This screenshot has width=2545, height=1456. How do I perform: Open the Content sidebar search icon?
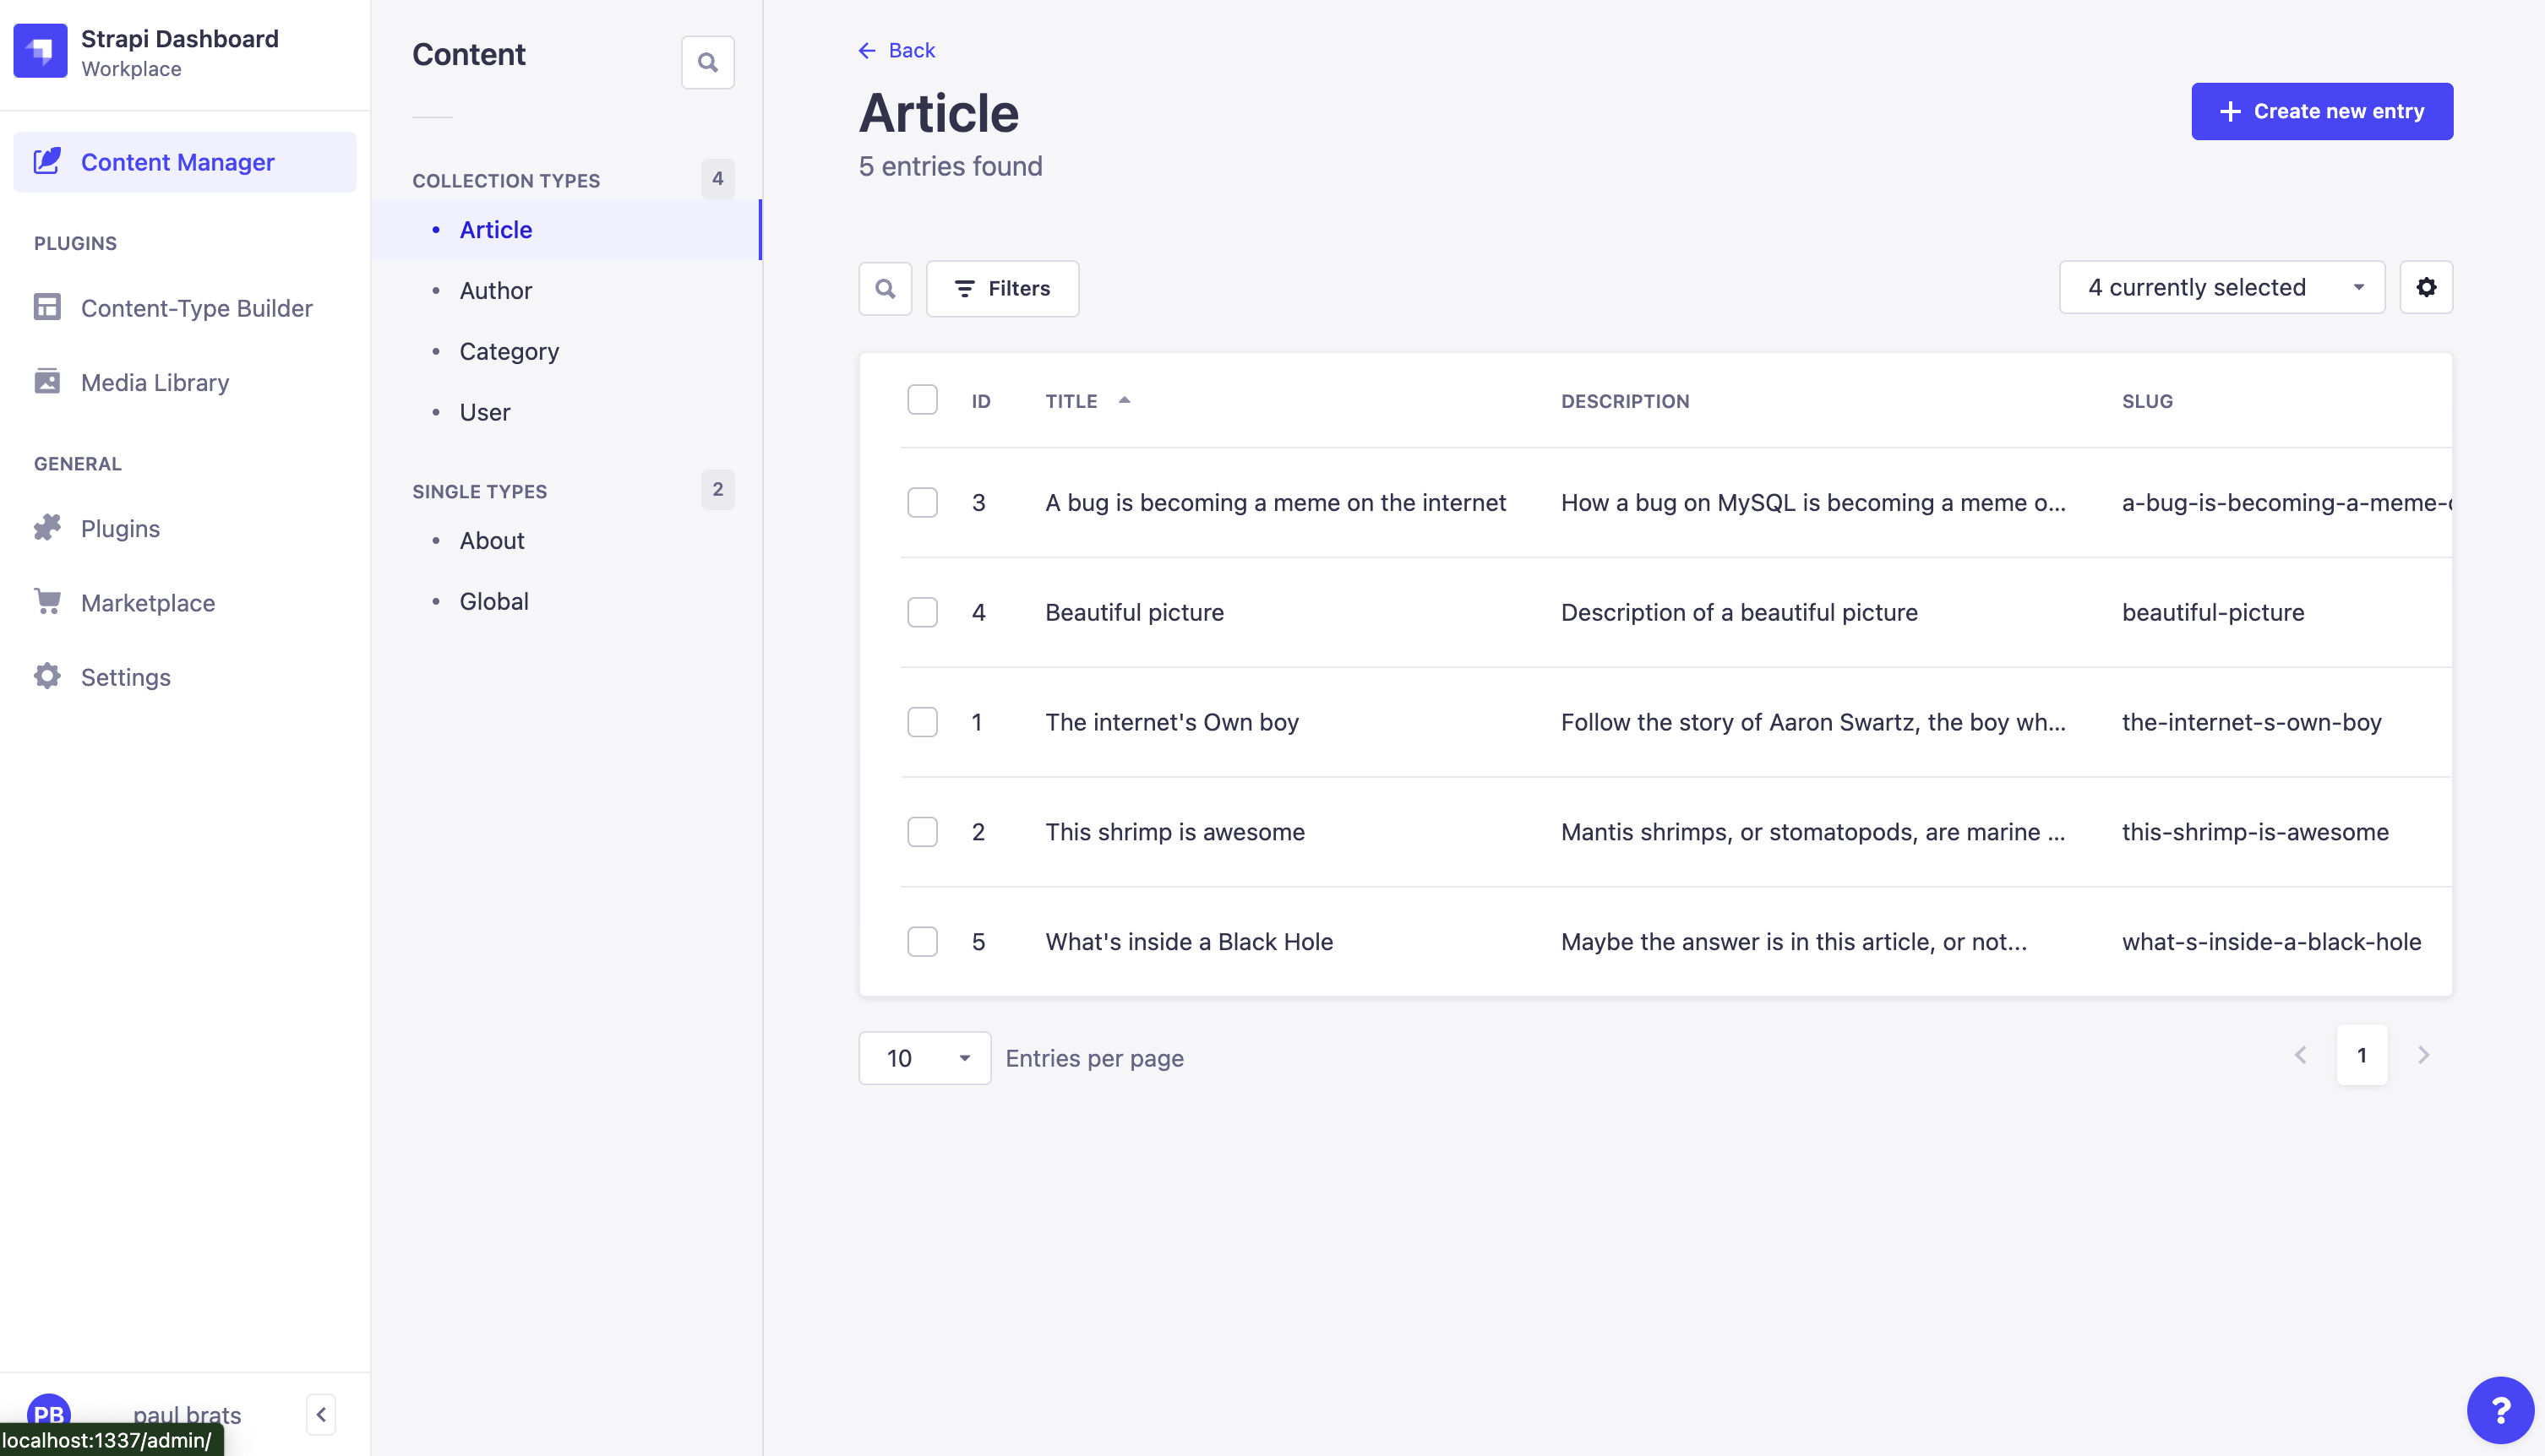coord(707,63)
